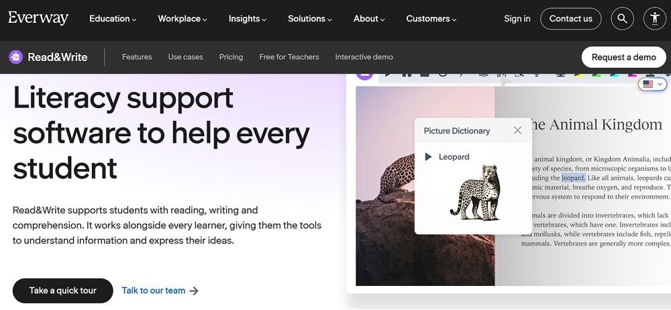The width and height of the screenshot is (671, 310).
Task: Expand the Workplace menu
Action: coord(183,19)
